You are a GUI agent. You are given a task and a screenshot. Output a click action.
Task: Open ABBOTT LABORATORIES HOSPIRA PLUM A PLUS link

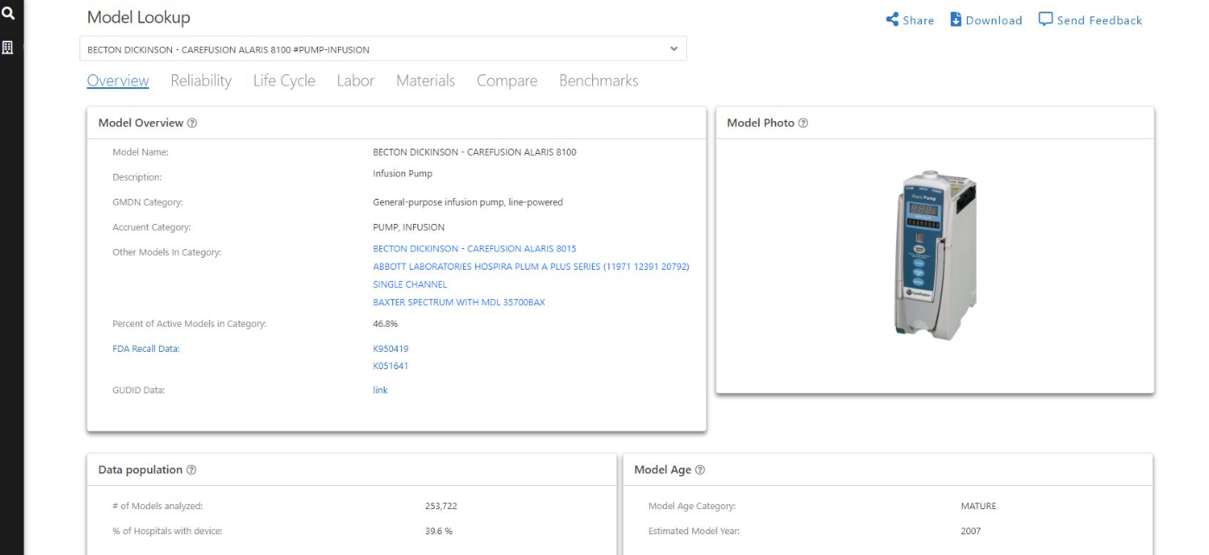coord(531,266)
